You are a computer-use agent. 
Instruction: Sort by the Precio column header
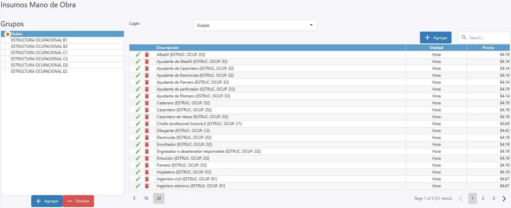point(488,48)
